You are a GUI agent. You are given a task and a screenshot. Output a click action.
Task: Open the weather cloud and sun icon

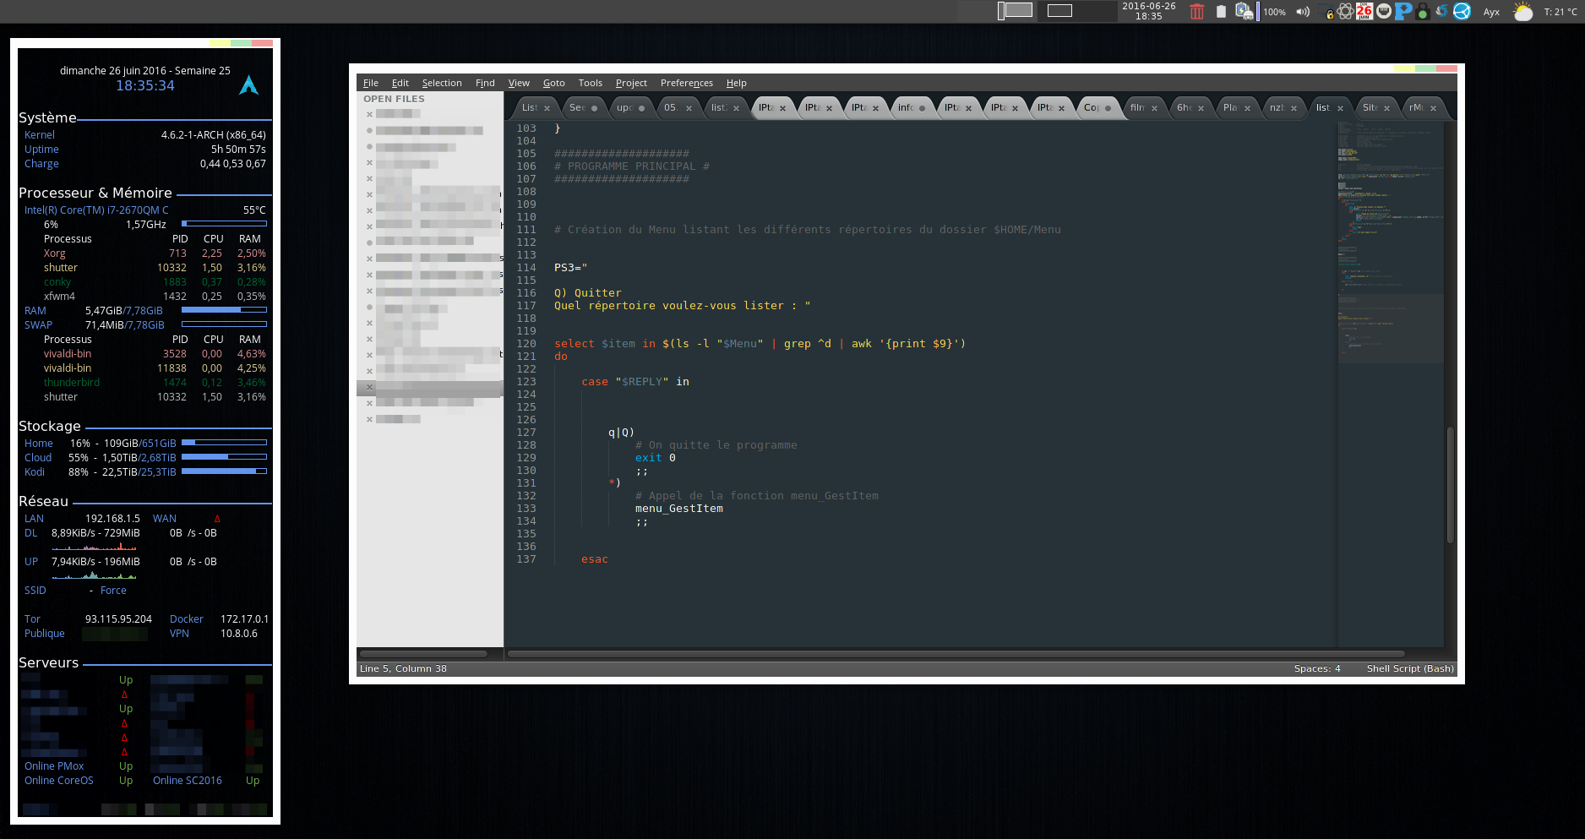tap(1522, 12)
